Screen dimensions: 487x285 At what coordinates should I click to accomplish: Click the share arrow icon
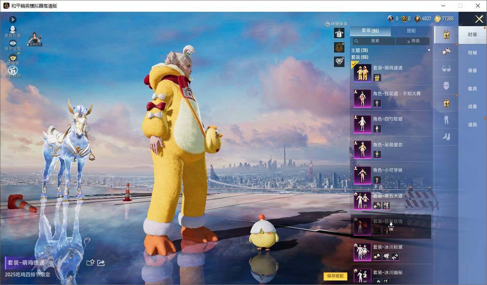point(101,263)
